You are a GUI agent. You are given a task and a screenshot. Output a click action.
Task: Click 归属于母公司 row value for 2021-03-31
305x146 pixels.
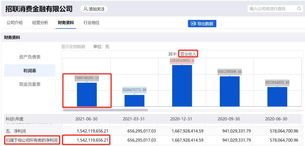point(141,140)
